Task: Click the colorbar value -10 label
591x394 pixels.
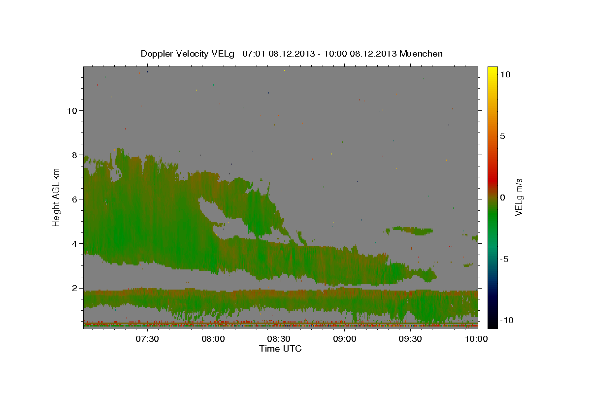Action: 507,321
